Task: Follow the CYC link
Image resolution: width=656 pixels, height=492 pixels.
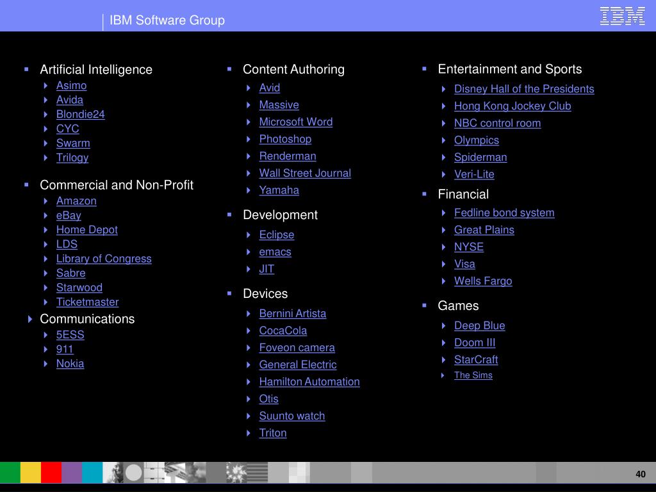Action: pos(68,129)
